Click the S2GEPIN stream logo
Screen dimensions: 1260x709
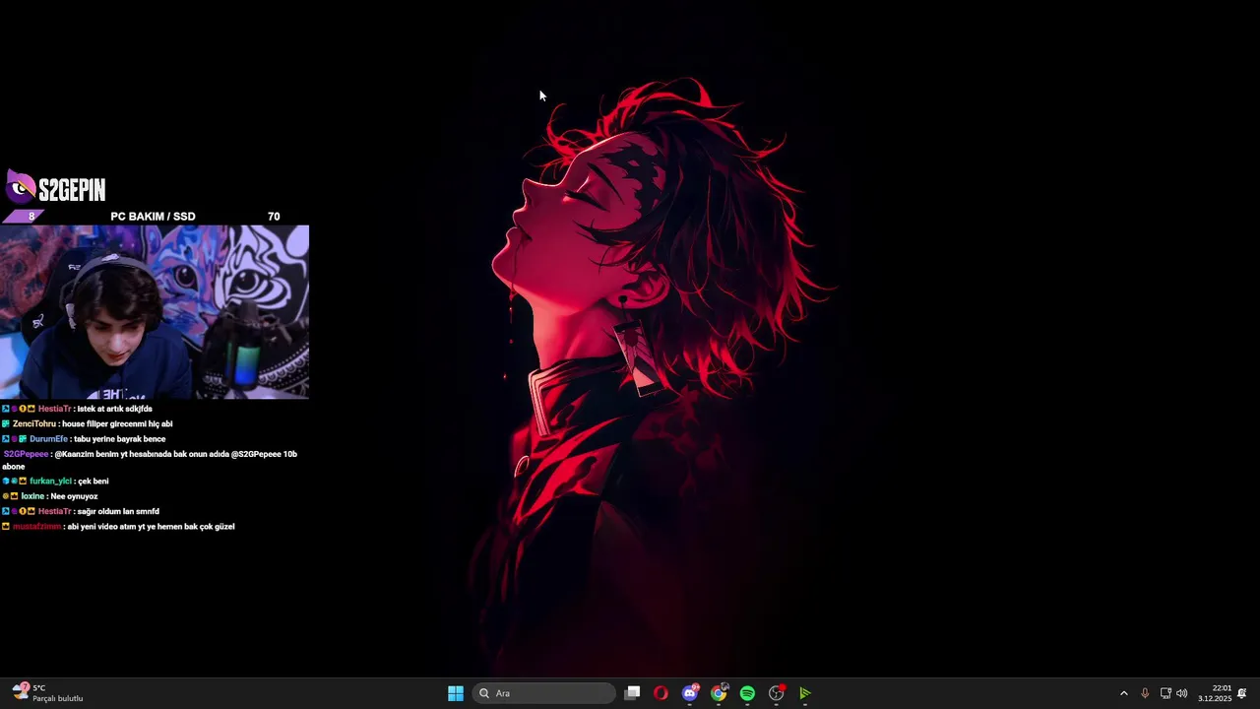(x=56, y=187)
